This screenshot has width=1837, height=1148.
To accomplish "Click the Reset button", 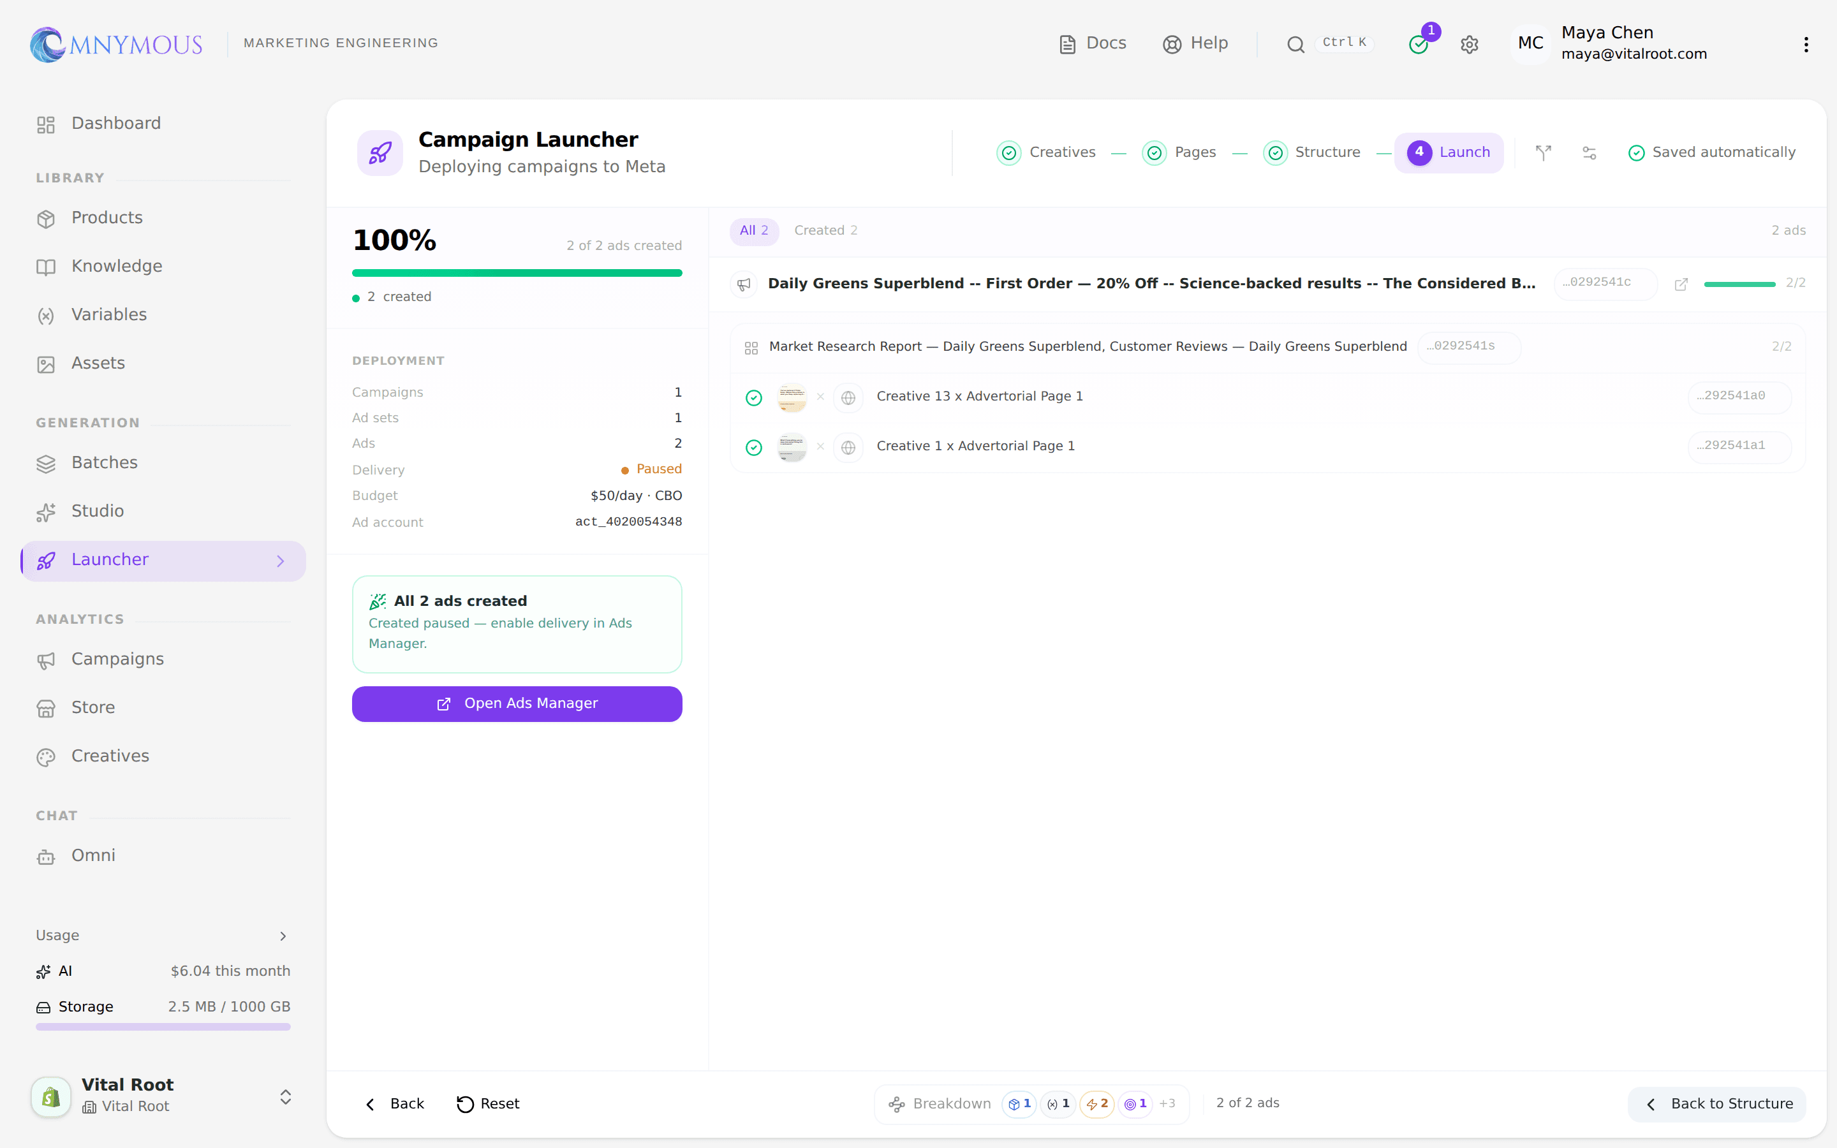I will pos(488,1104).
